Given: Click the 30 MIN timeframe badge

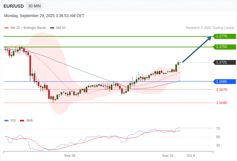Looking at the screenshot, I should [x=34, y=6].
